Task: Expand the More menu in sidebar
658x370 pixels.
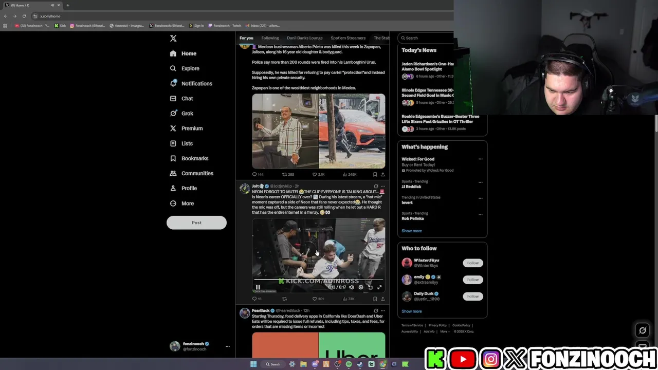Action: coord(182,203)
